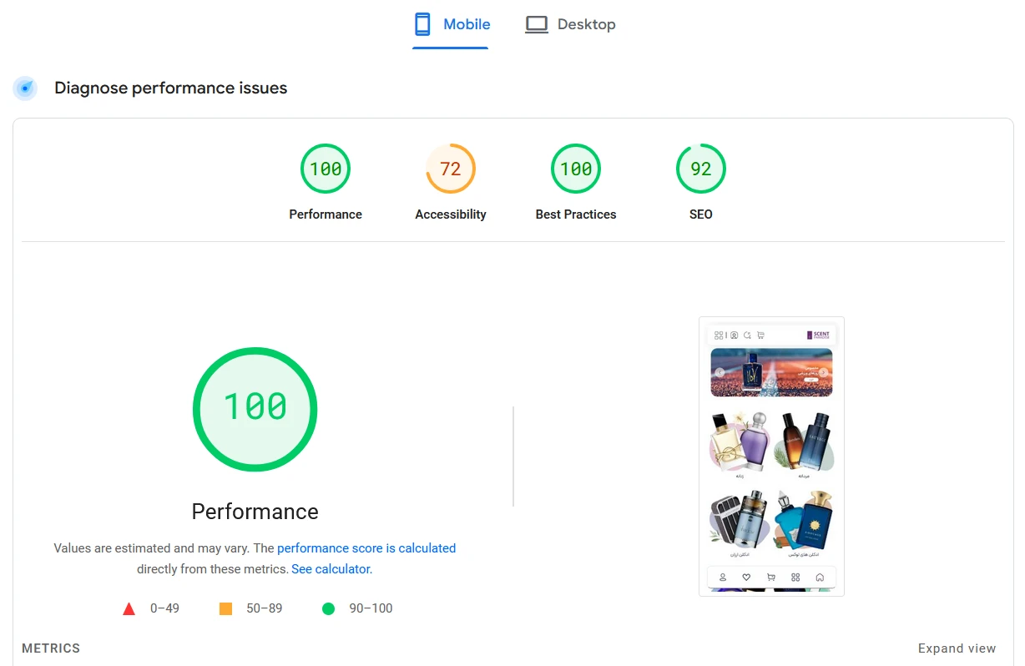Click the blue radar Diagnose icon
Viewport: 1025px width, 666px height.
[25, 88]
